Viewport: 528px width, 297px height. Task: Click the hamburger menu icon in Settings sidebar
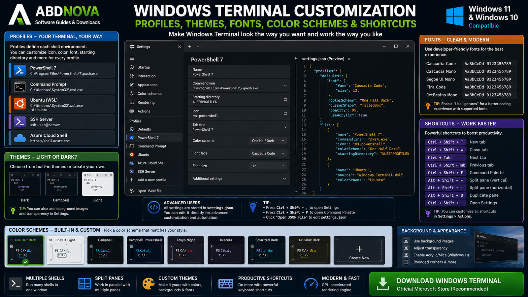pos(132,58)
